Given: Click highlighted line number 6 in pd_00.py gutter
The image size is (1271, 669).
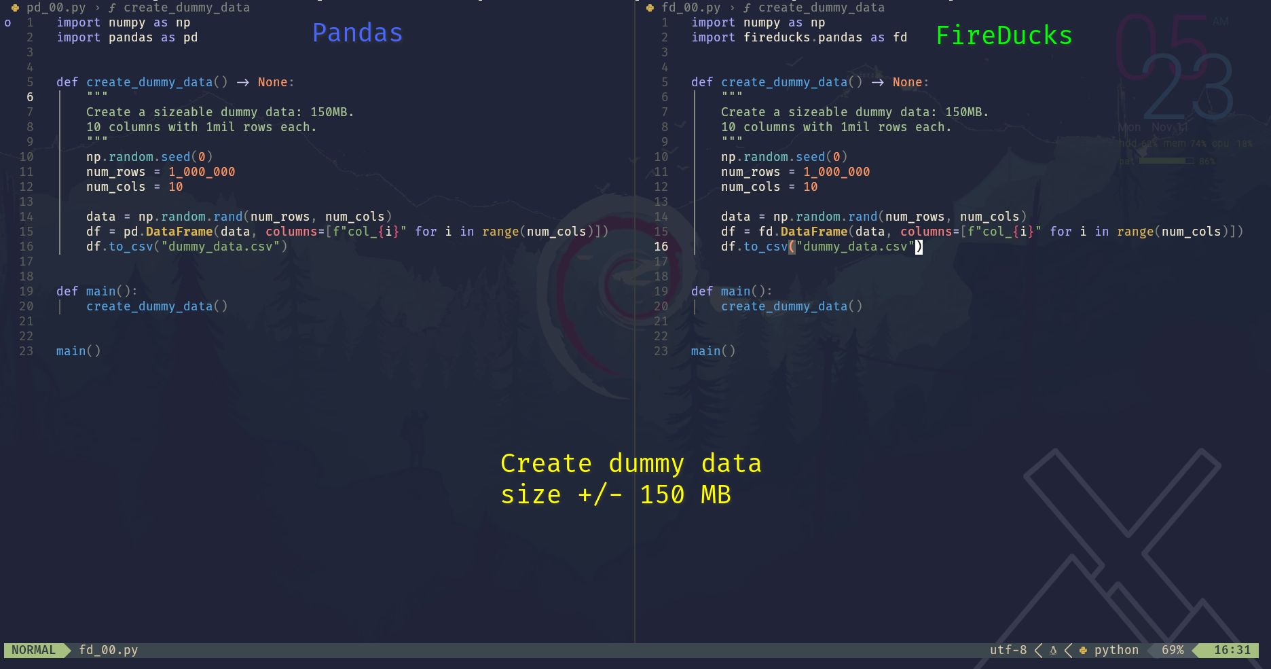Looking at the screenshot, I should coord(30,97).
